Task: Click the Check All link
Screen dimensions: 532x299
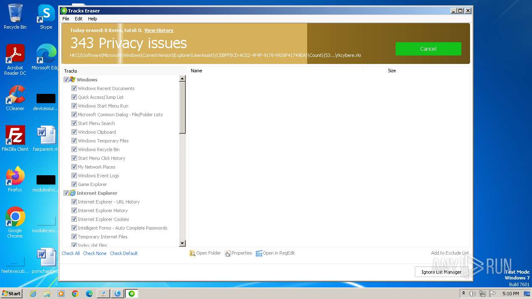Action: pyautogui.click(x=71, y=253)
